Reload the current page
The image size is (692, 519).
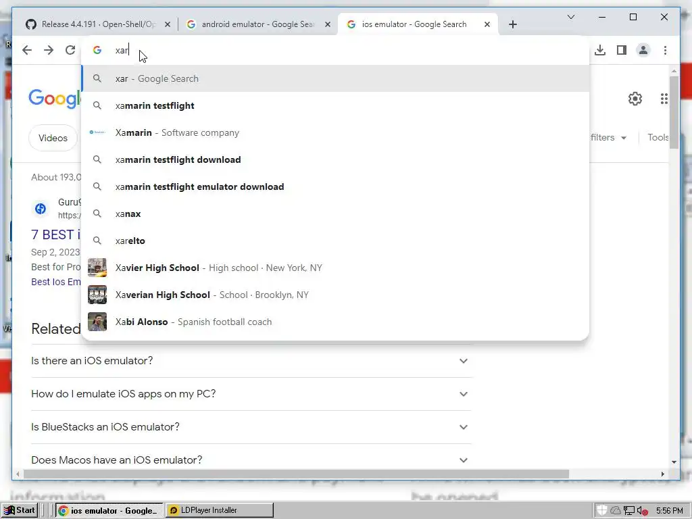70,50
